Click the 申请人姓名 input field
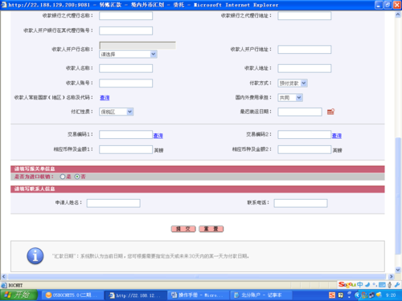 [x=113, y=203]
